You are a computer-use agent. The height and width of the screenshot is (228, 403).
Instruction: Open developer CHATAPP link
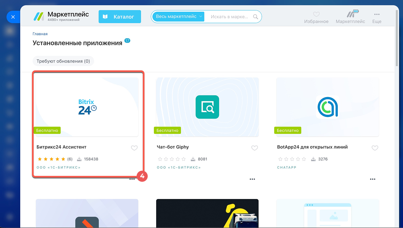coord(287,167)
